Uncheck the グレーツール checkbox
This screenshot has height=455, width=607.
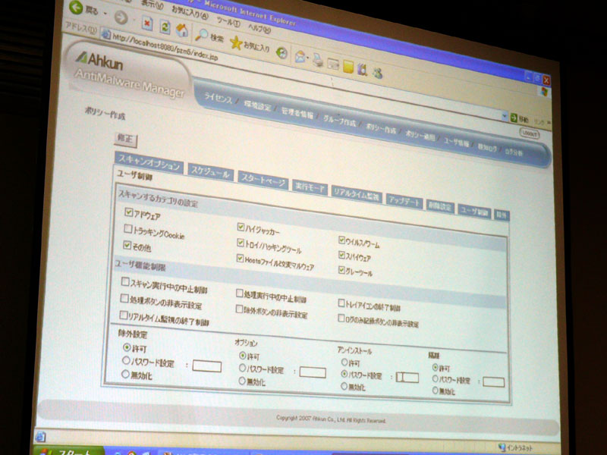pos(341,270)
